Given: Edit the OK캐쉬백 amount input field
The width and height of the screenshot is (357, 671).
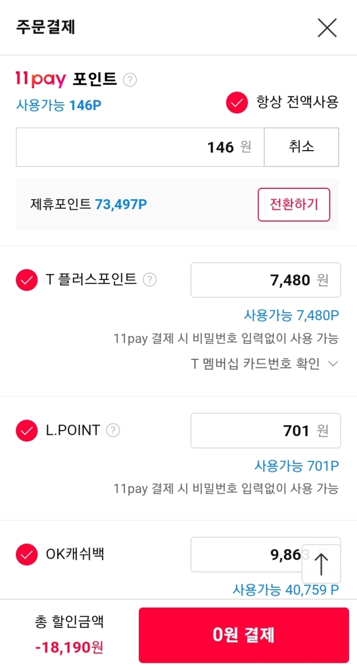Looking at the screenshot, I should tap(245, 555).
